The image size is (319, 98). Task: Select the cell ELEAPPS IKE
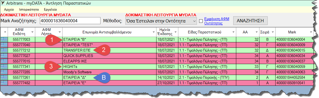tap(110, 61)
